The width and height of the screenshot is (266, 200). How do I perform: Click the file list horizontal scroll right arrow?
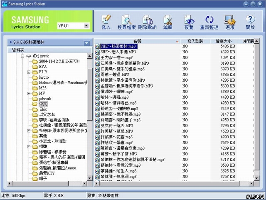coord(251,183)
